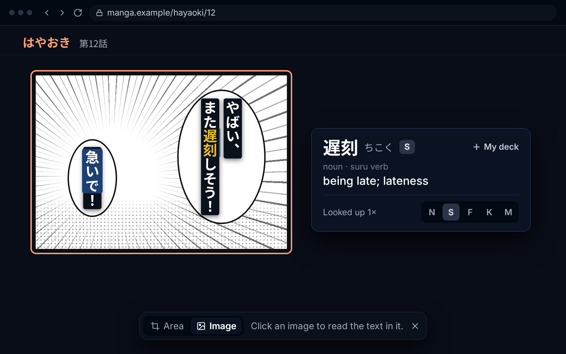Select the Image capture mode
The height and width of the screenshot is (354, 566).
click(216, 326)
